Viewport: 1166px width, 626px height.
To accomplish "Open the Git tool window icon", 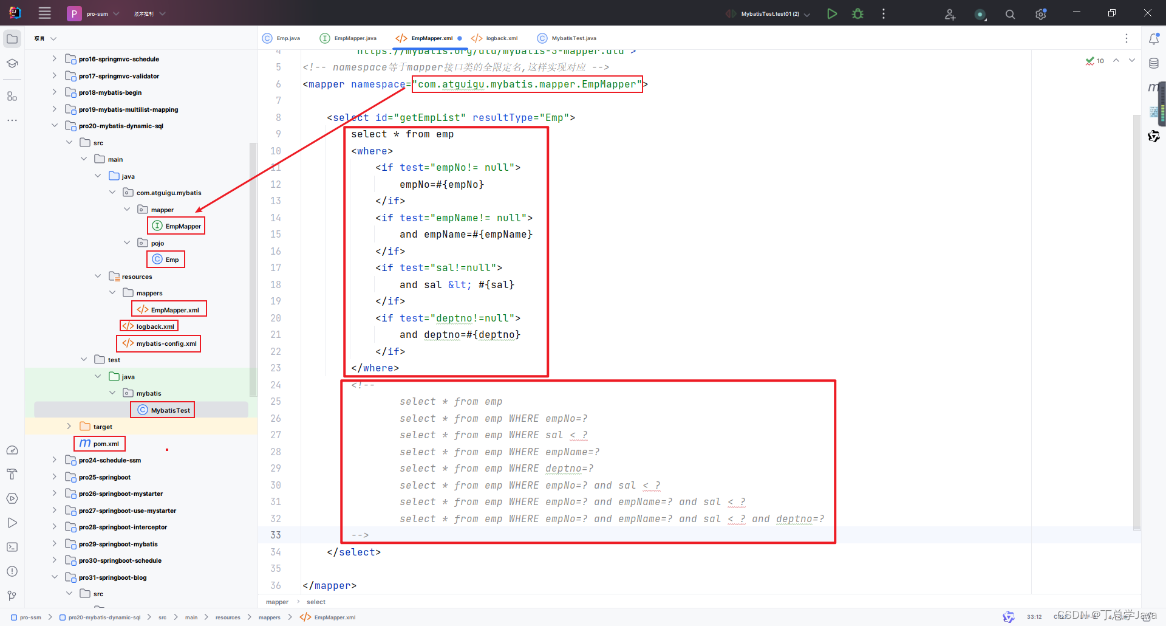I will click(12, 596).
